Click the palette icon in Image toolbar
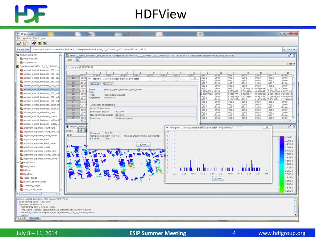The width and height of the screenshot is (316, 237). click(x=85, y=131)
